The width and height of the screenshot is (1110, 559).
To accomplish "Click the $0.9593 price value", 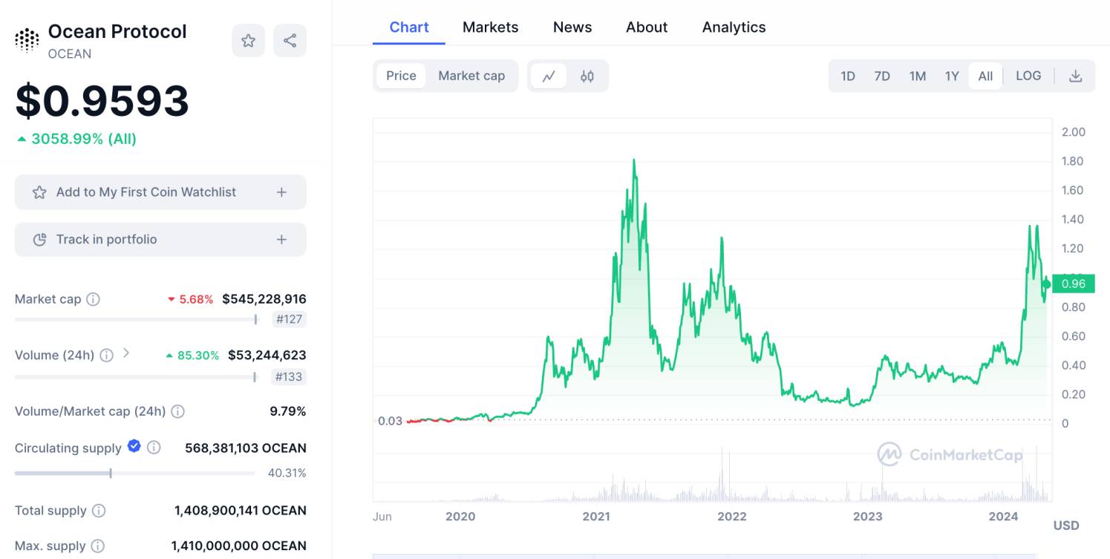I will click(102, 101).
